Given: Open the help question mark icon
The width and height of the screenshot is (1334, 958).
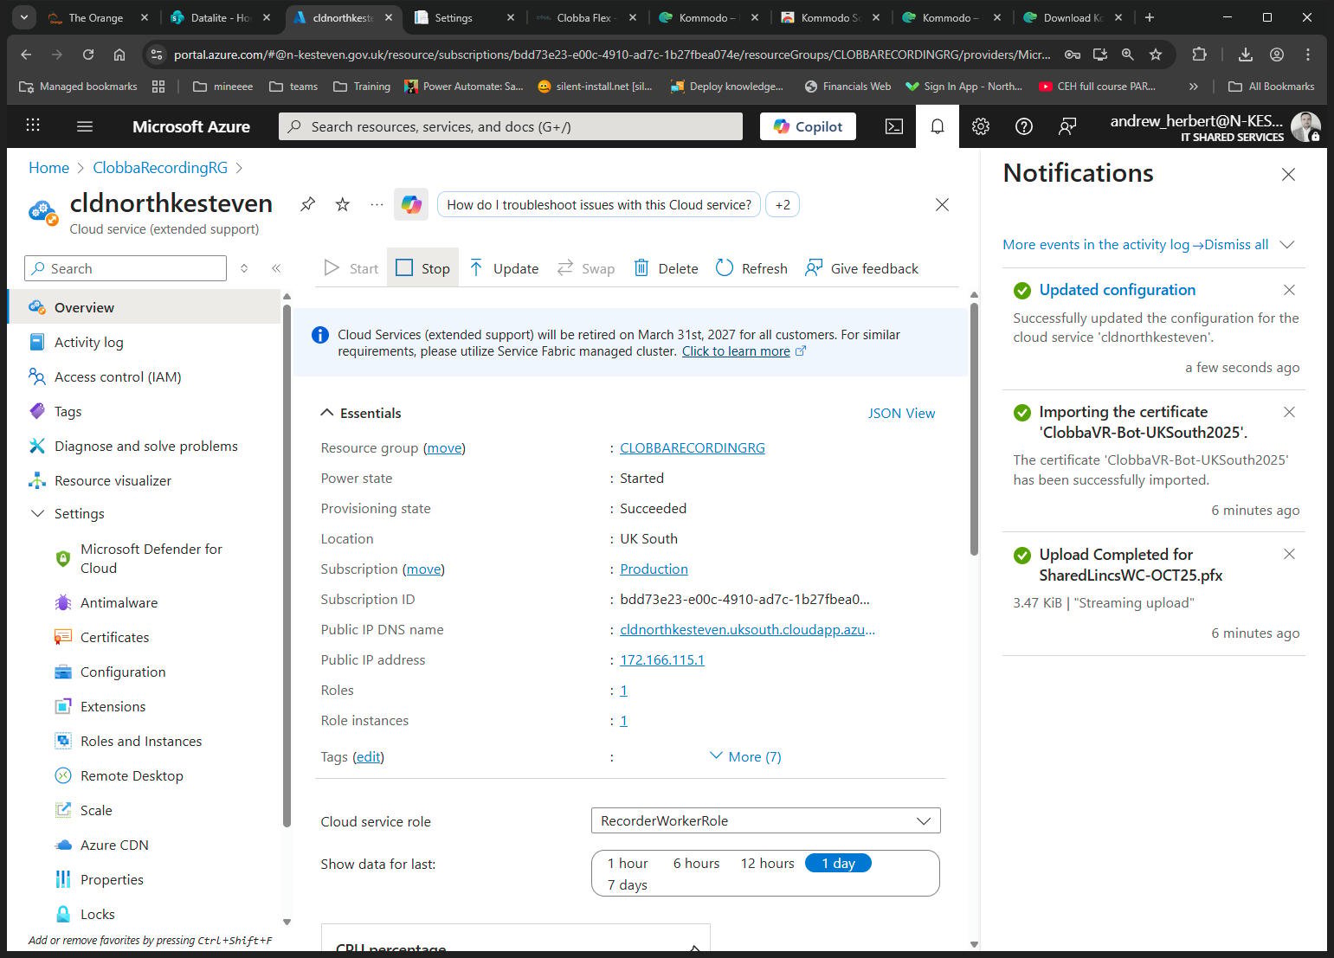Looking at the screenshot, I should (x=1024, y=126).
